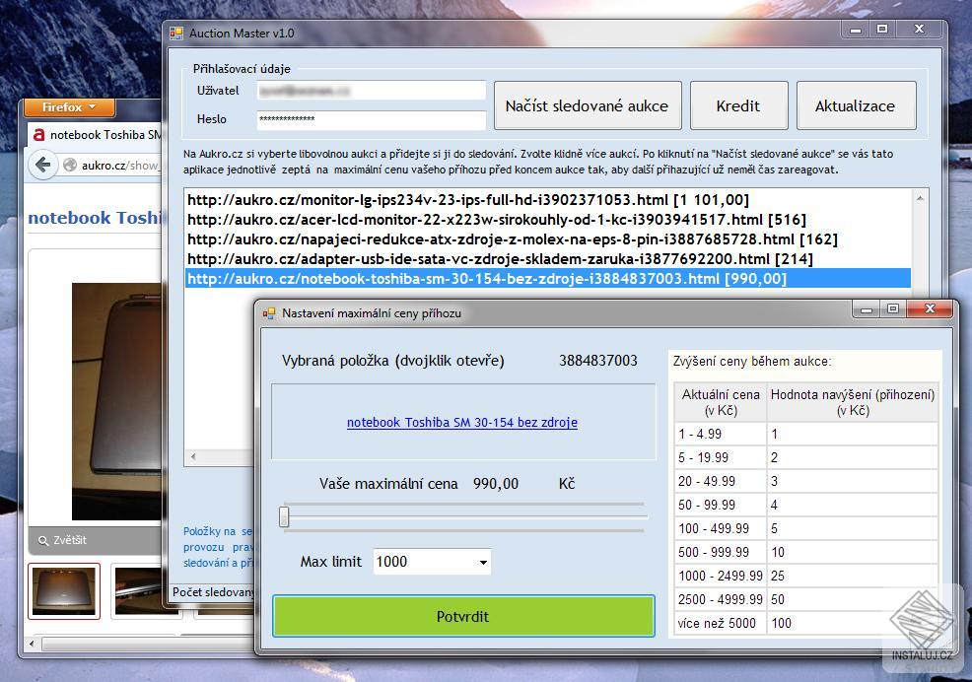
Task: Click the auction list scroll left arrow
Action: tap(193, 457)
